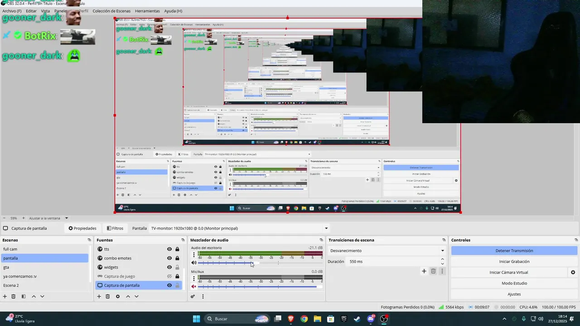This screenshot has width=580, height=326.
Task: Toggle visibility of widgets source
Action: pos(169,267)
